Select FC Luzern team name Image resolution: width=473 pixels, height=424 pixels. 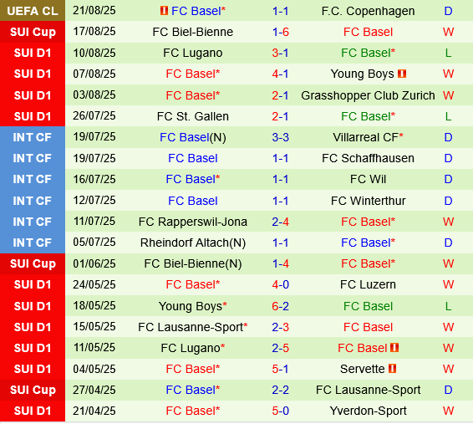click(x=368, y=284)
